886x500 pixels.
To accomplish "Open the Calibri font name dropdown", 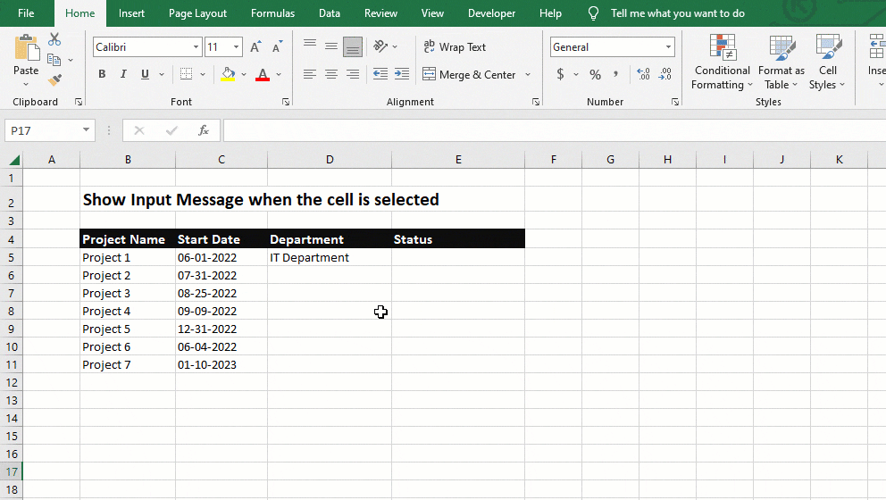I will click(196, 47).
